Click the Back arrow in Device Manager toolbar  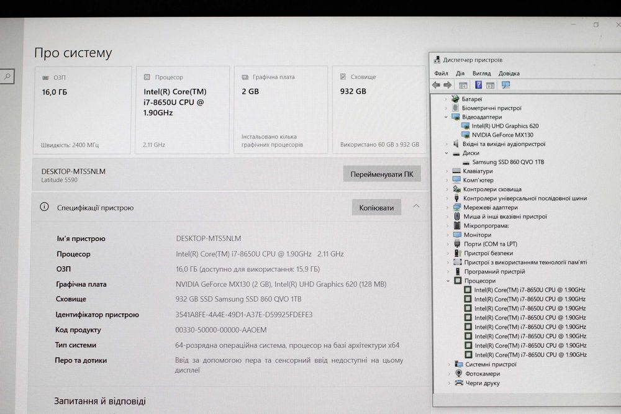click(436, 85)
